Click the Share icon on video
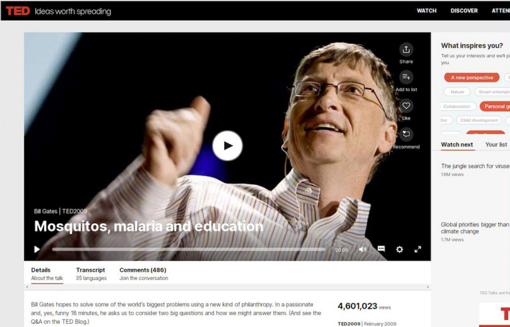Image resolution: width=510 pixels, height=327 pixels. pyautogui.click(x=406, y=50)
